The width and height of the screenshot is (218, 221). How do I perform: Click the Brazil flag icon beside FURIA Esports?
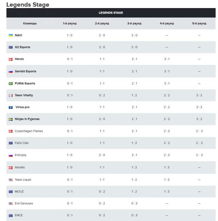[x=11, y=84]
